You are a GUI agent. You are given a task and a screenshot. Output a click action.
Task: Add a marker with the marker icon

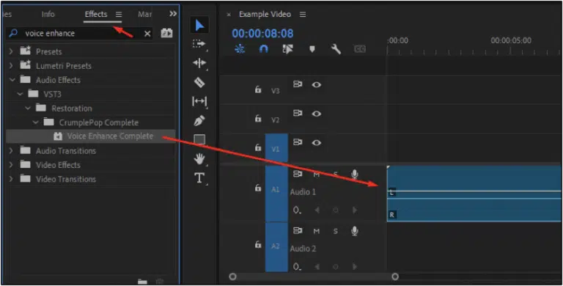(312, 49)
